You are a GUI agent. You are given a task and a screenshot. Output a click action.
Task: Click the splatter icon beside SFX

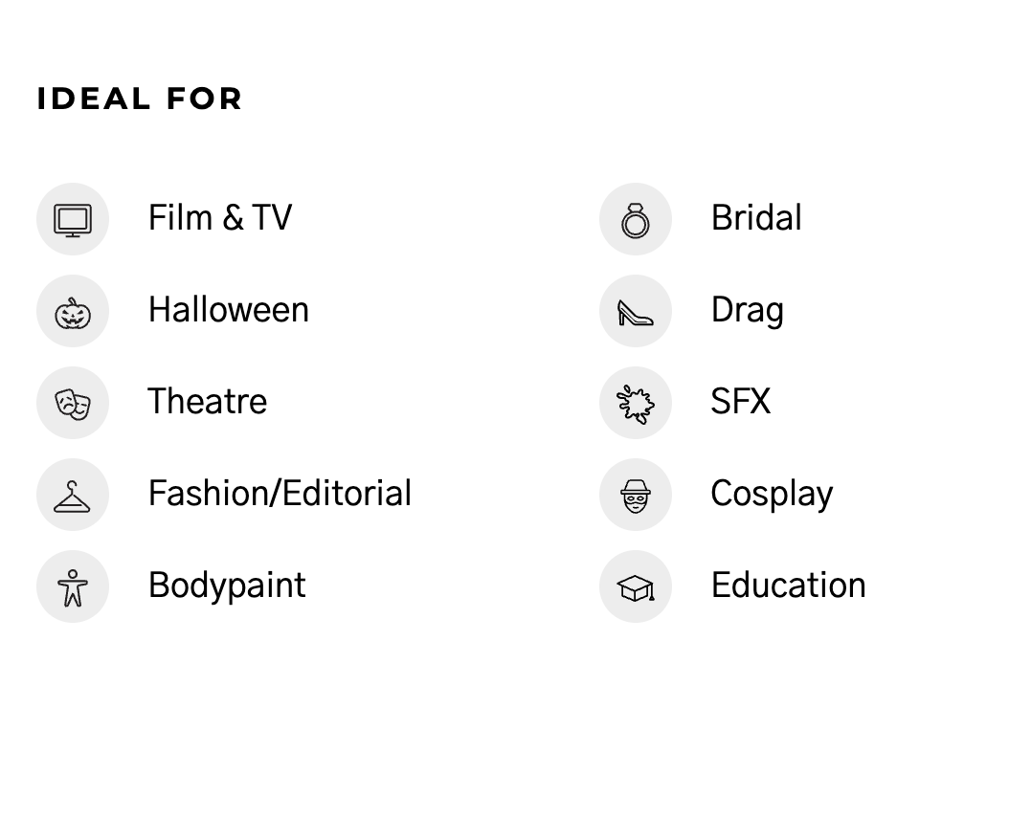point(636,403)
